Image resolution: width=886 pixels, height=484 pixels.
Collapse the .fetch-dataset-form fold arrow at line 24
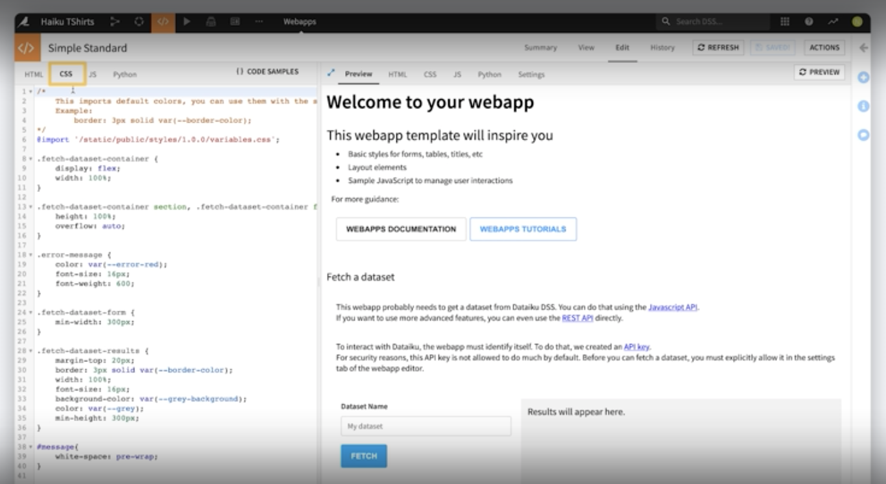[31, 313]
